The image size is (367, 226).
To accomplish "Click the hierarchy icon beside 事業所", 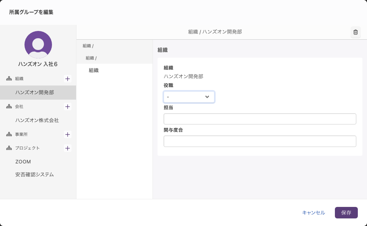I will [x=9, y=134].
